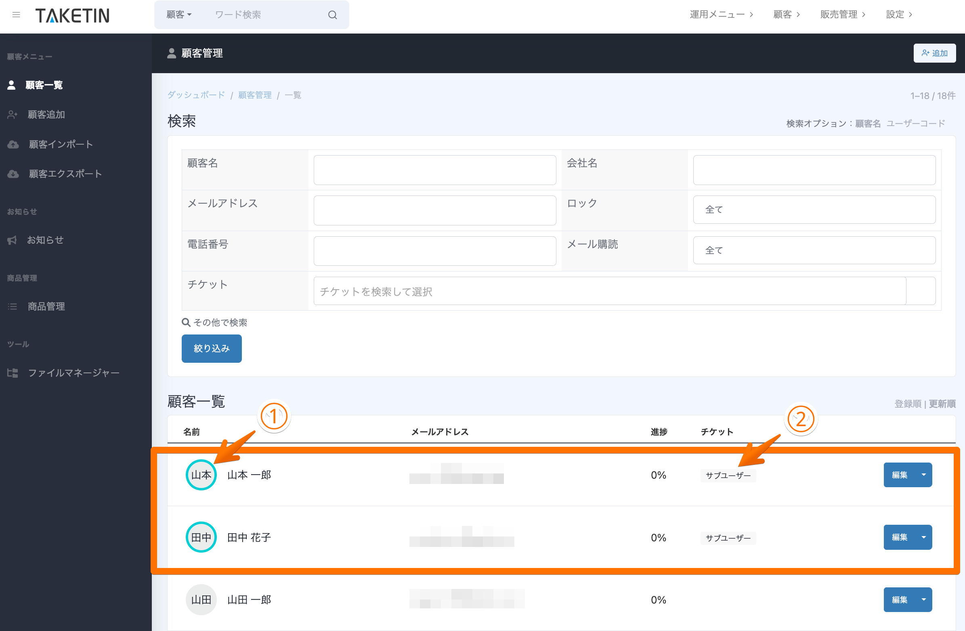Switch sort order to 登録順
The width and height of the screenshot is (965, 631).
(908, 404)
